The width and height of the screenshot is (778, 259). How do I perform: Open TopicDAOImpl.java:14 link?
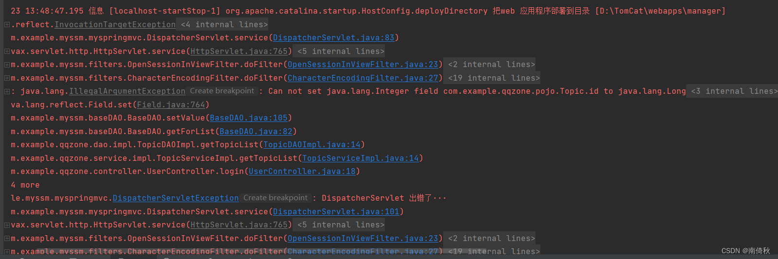(x=312, y=145)
